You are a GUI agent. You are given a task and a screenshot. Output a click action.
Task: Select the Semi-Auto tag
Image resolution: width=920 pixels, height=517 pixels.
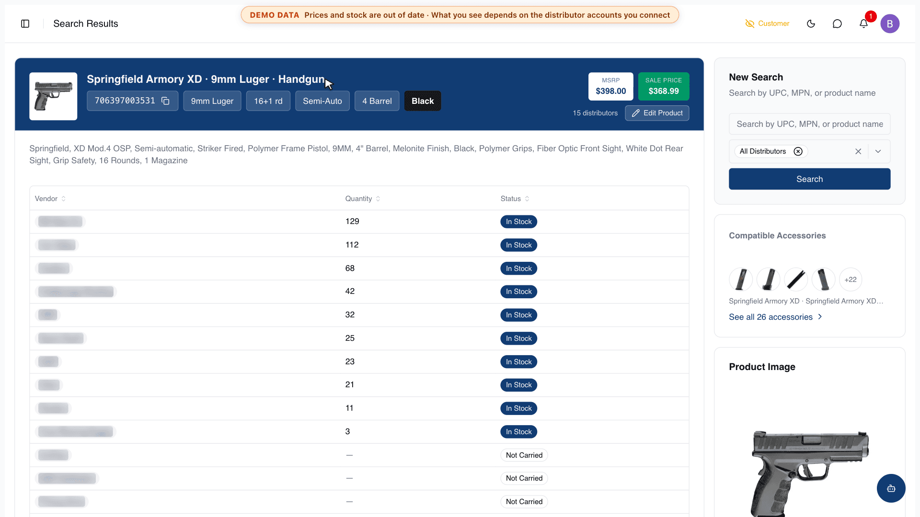(322, 101)
